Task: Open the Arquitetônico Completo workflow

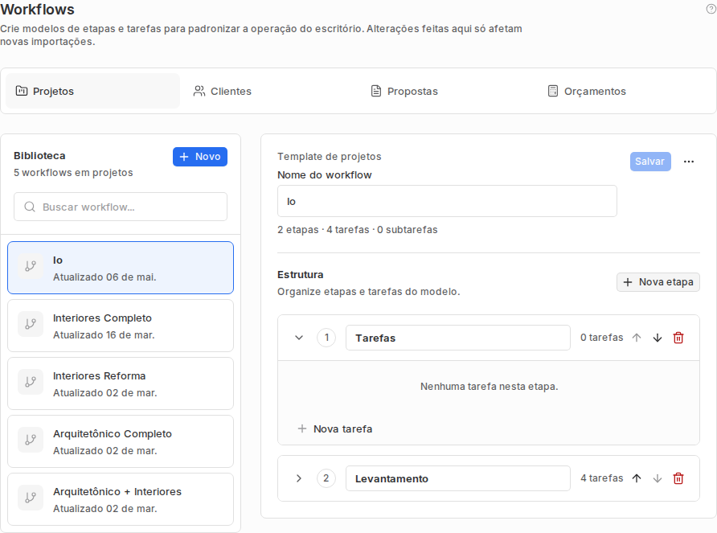Action: coord(121,441)
